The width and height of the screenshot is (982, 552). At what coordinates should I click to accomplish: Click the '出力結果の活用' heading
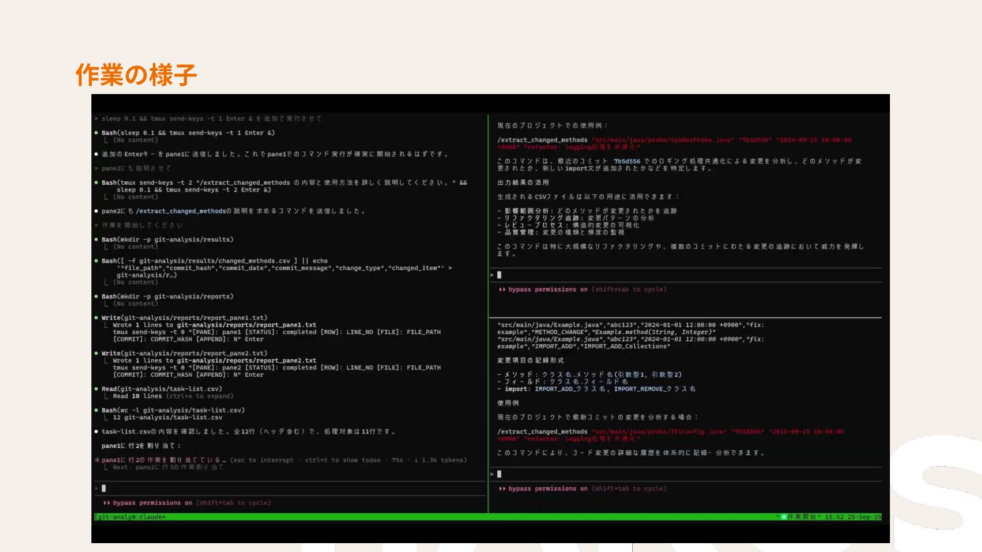pos(523,183)
